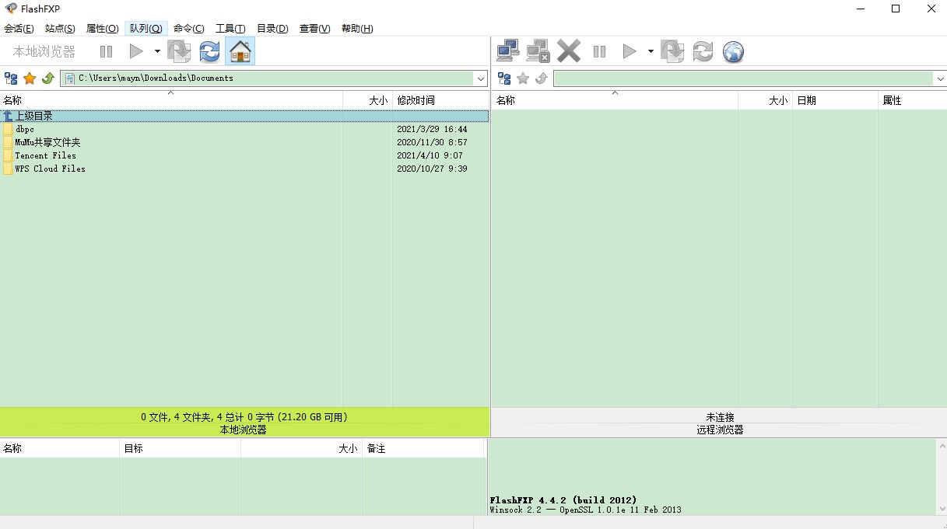Screen dimensions: 947x529
Task: Click the queue 大小 column header
Action: 302,448
